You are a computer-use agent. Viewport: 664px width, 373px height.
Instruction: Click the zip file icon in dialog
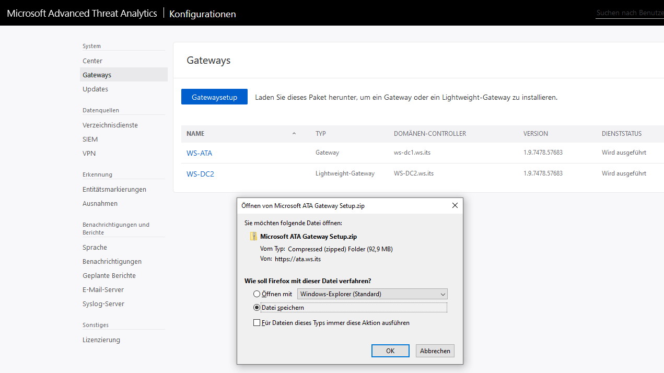coord(253,236)
